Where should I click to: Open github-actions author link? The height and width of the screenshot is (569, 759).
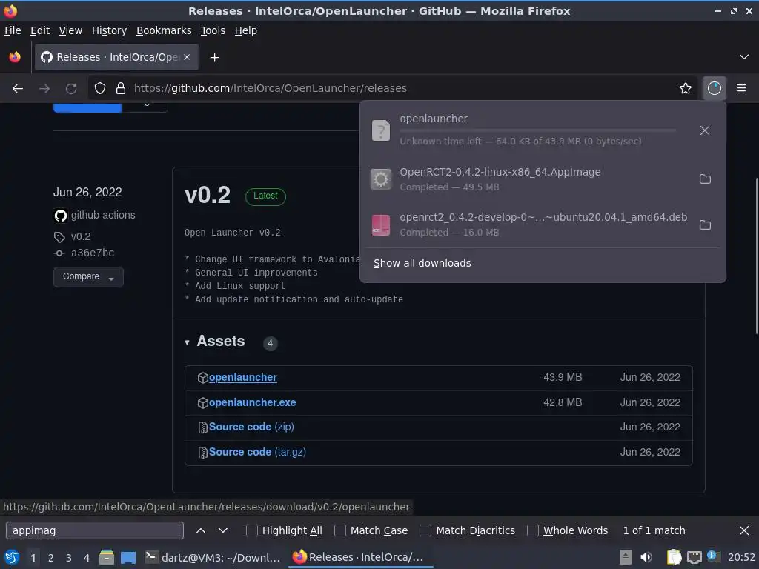pos(103,215)
